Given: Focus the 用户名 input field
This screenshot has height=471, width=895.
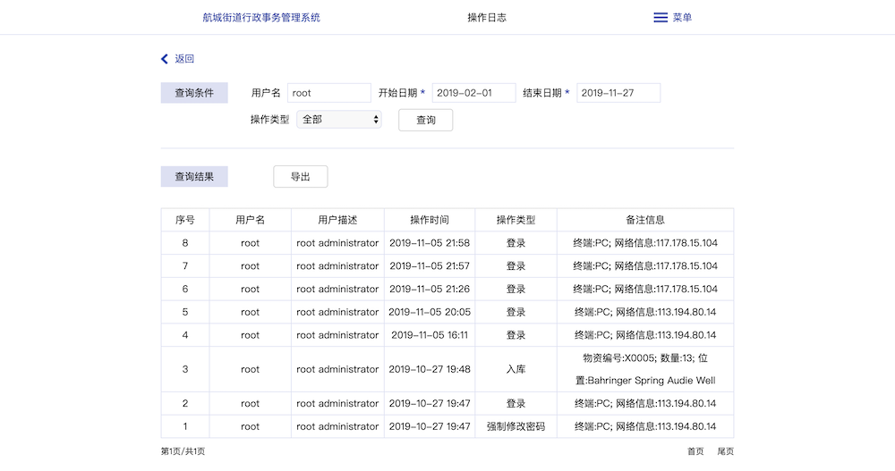Looking at the screenshot, I should tap(329, 93).
